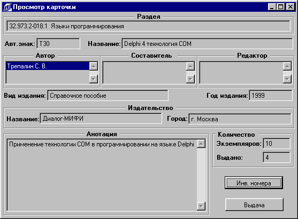
Task: Click the Экземпляров field showing 10
Action: [x=277, y=144]
